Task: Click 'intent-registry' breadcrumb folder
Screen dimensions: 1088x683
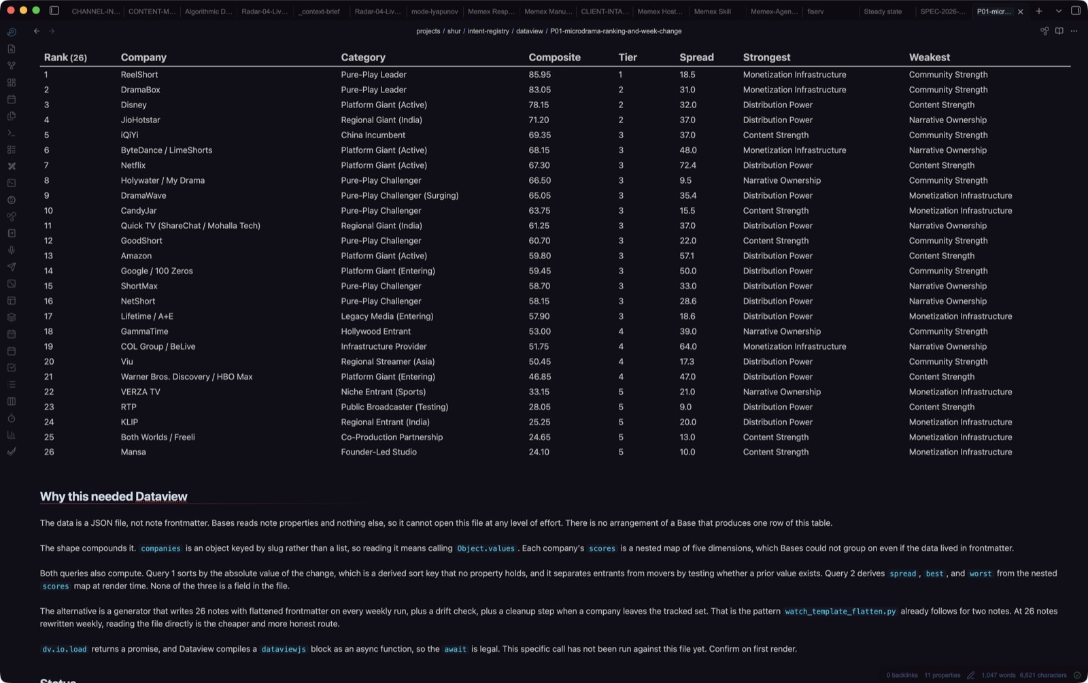Action: [488, 31]
